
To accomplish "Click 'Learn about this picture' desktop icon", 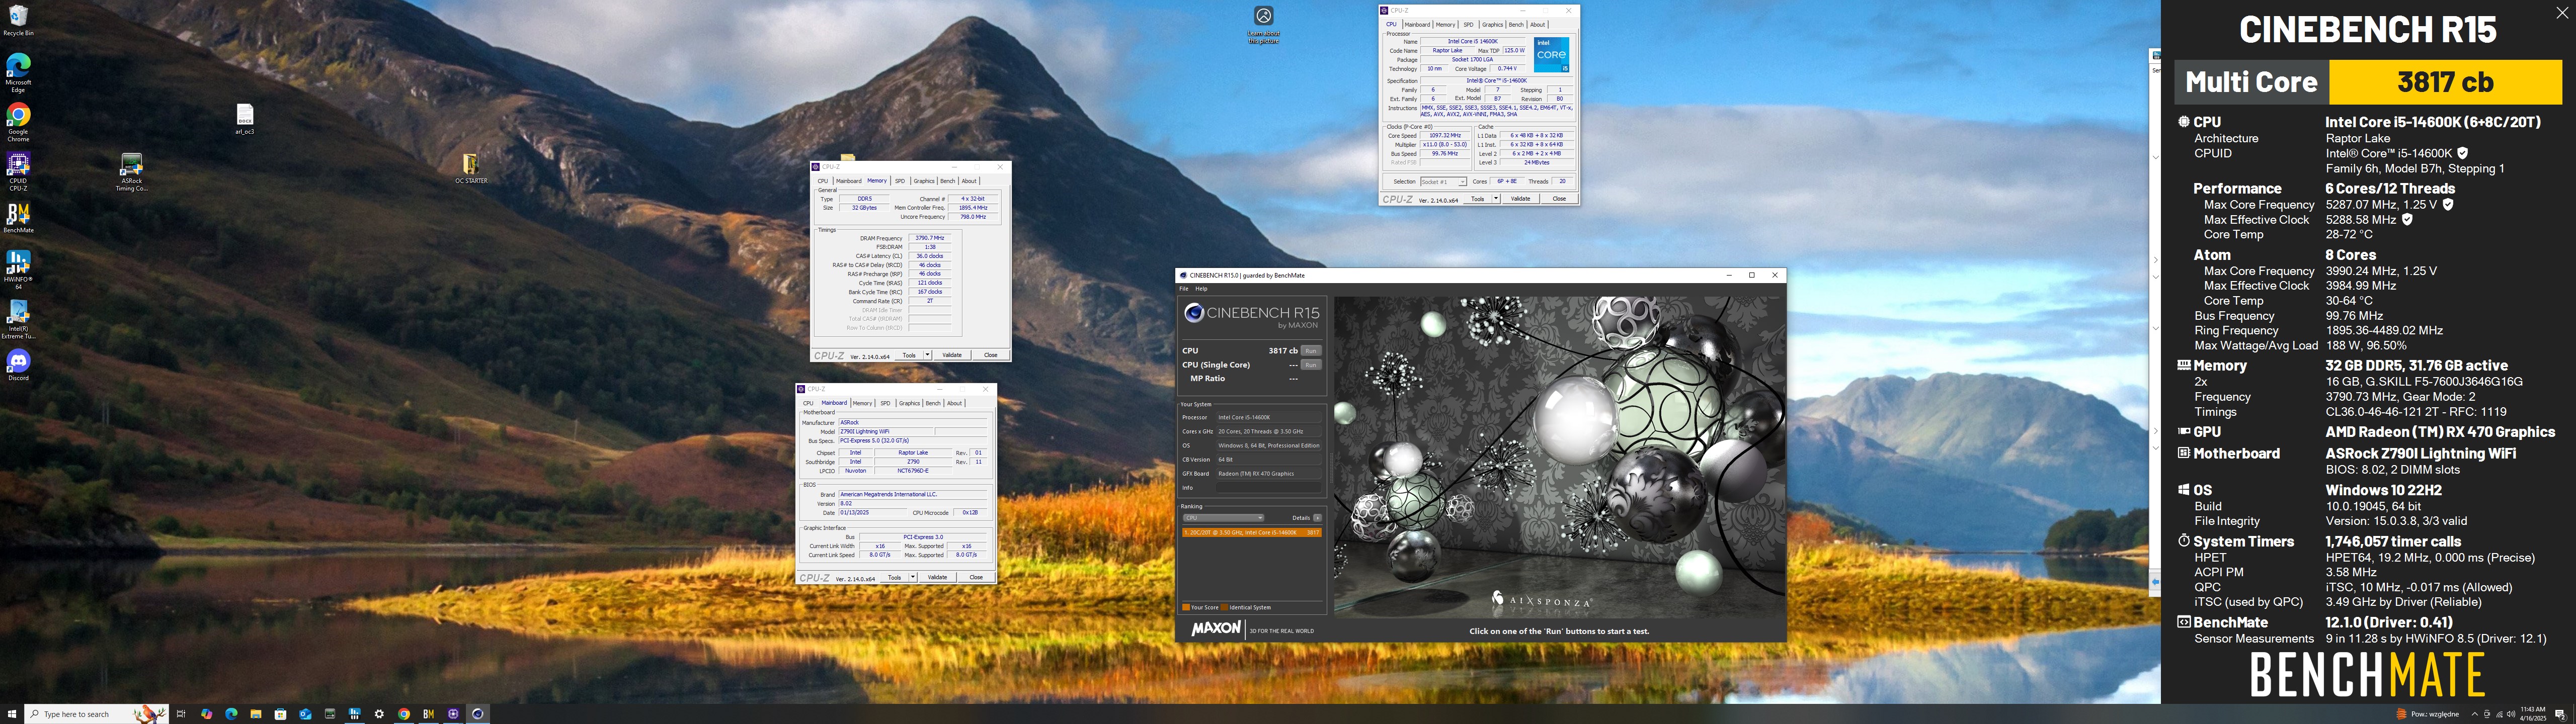I will (x=1263, y=25).
